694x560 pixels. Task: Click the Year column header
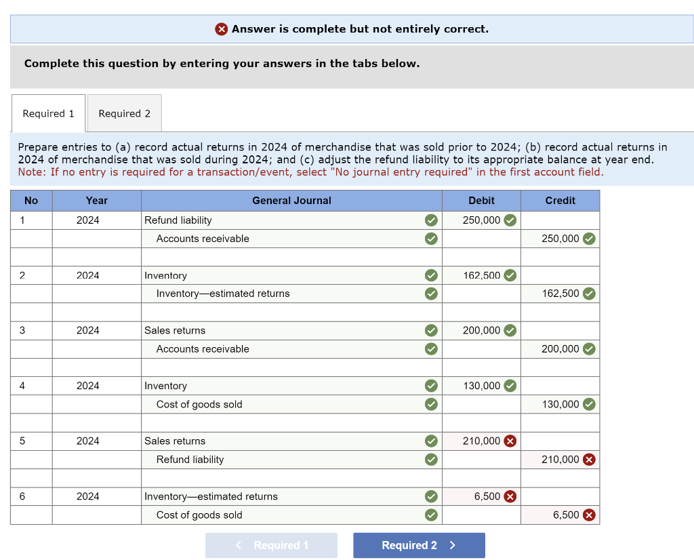click(96, 201)
